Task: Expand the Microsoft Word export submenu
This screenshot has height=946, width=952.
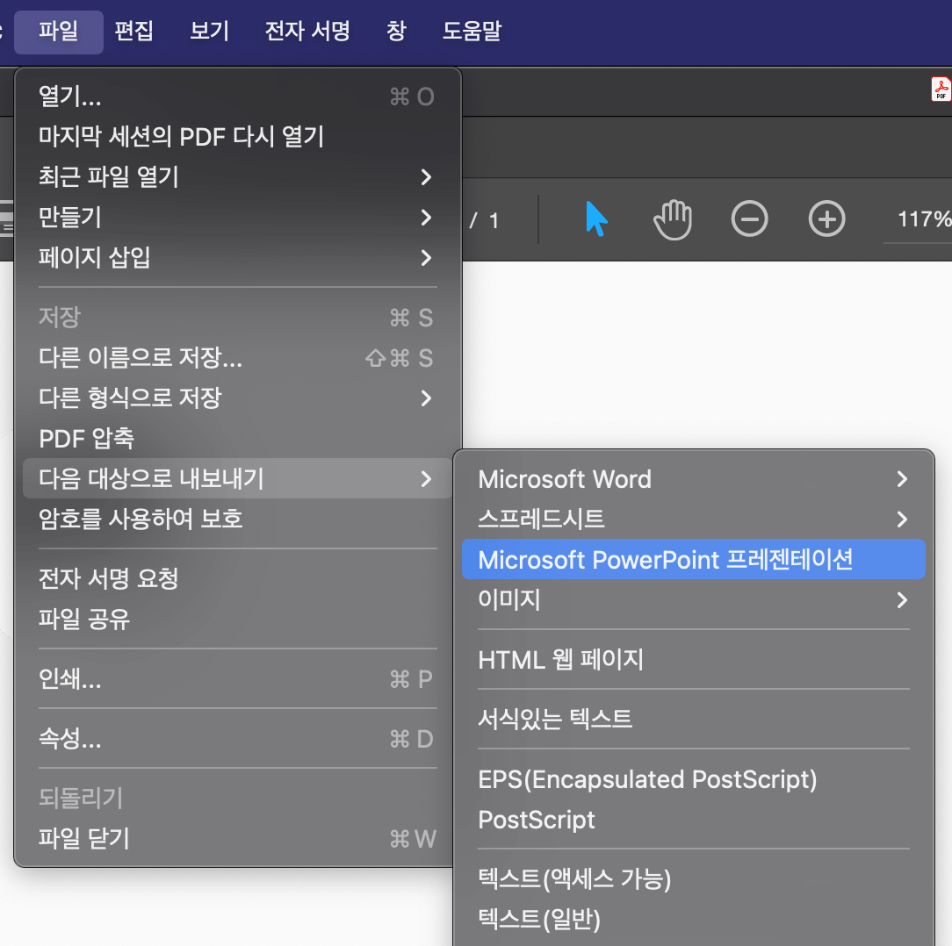Action: click(x=693, y=479)
